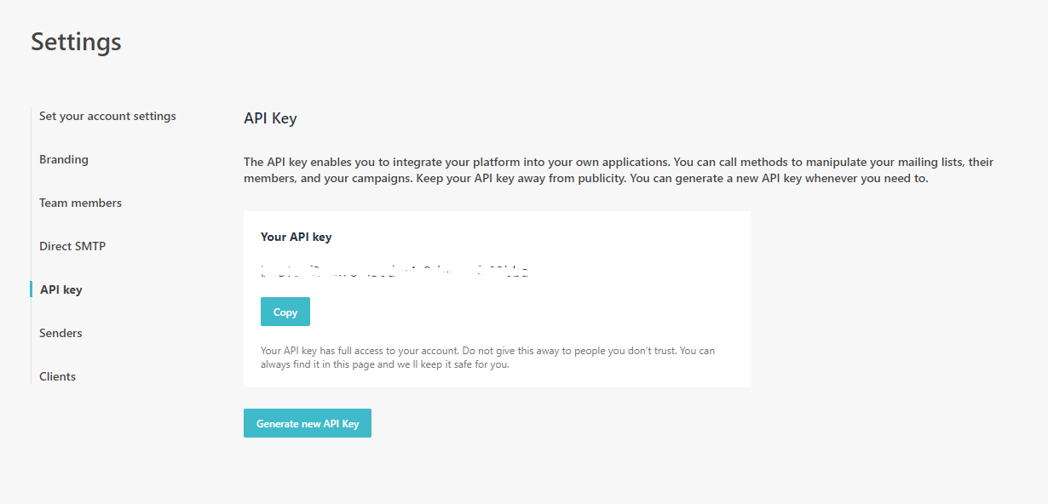Go to Branding settings
The width and height of the screenshot is (1048, 504).
click(x=64, y=159)
